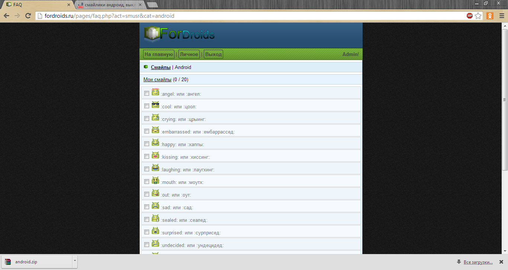Image resolution: width=508 pixels, height=270 pixels.
Task: Click the ":crying: или :црыинг:" code text
Action: (183, 119)
